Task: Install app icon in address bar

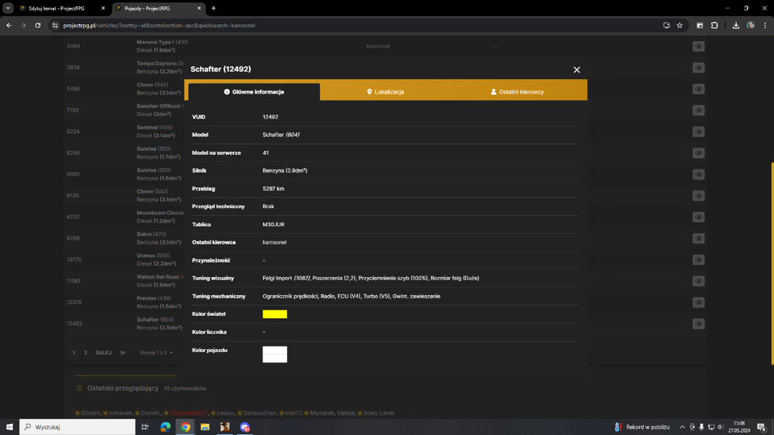Action: click(x=666, y=26)
